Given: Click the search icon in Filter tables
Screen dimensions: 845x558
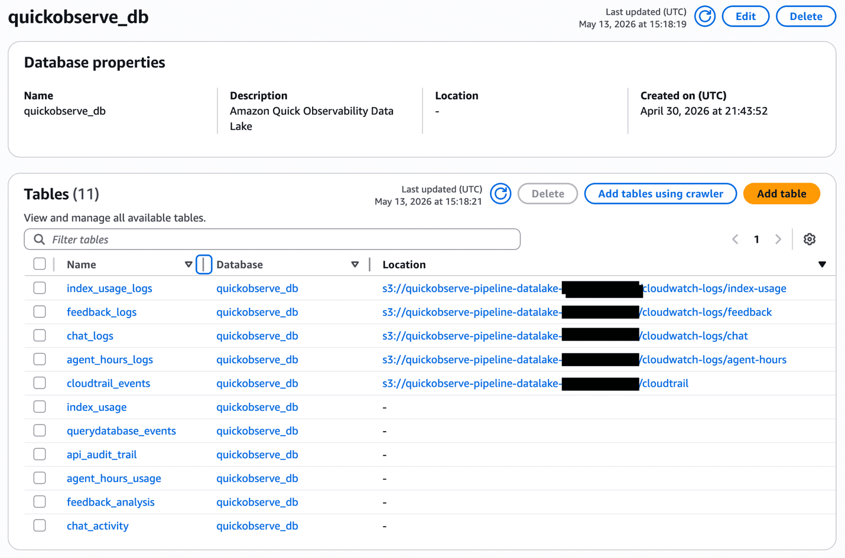Looking at the screenshot, I should point(39,239).
